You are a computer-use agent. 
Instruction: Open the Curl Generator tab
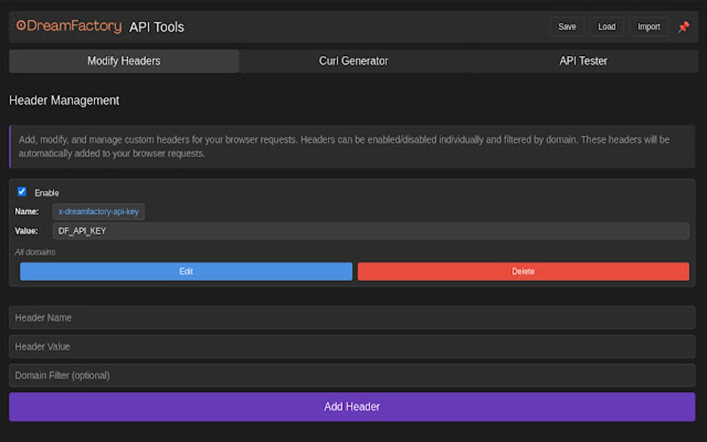pos(353,61)
